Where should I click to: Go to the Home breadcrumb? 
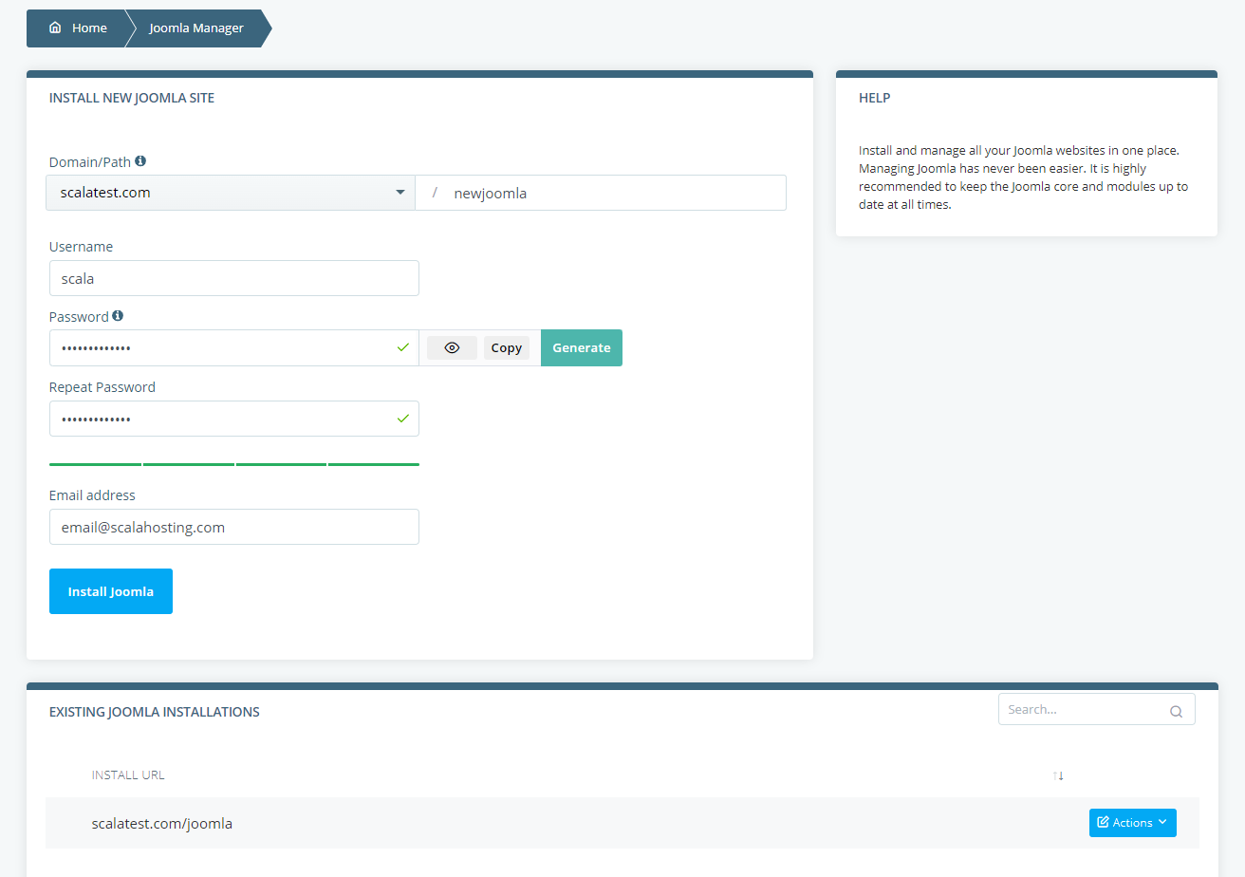pyautogui.click(x=79, y=28)
